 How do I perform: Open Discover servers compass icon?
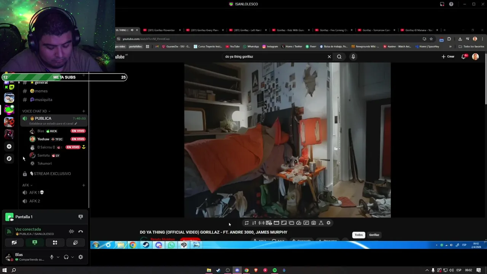point(9,158)
